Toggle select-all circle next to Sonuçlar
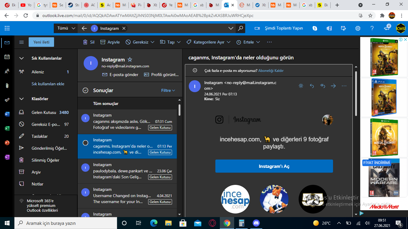408x229 pixels. [85, 90]
